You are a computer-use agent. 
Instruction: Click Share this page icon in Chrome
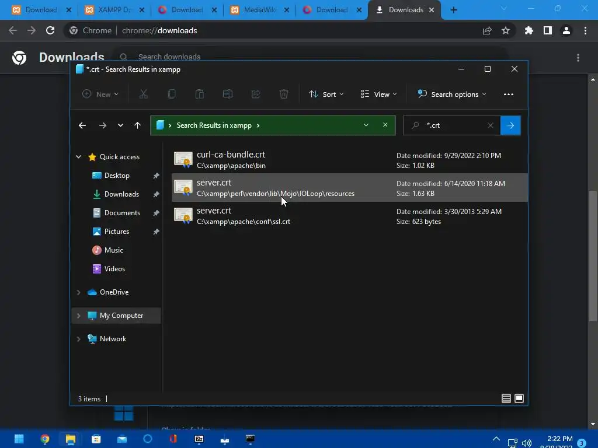click(487, 30)
